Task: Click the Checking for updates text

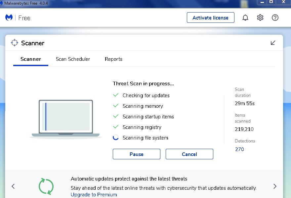Action: click(x=146, y=96)
